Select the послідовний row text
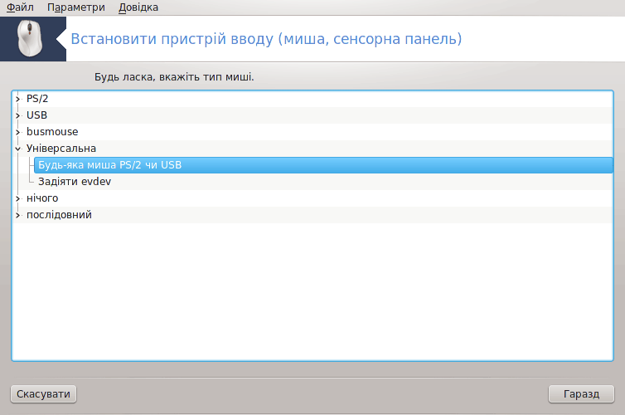Image resolution: width=625 pixels, height=415 pixels. click(x=59, y=215)
